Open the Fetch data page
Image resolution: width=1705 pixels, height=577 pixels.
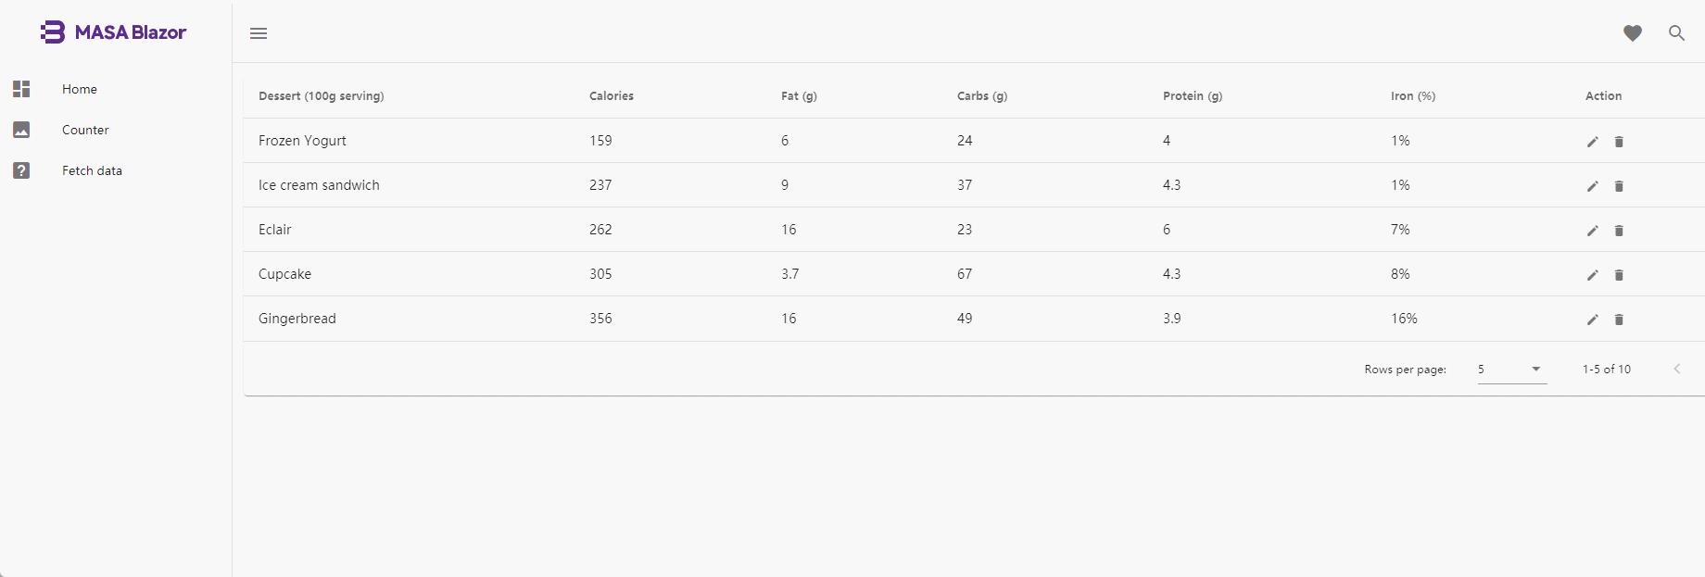coord(92,170)
